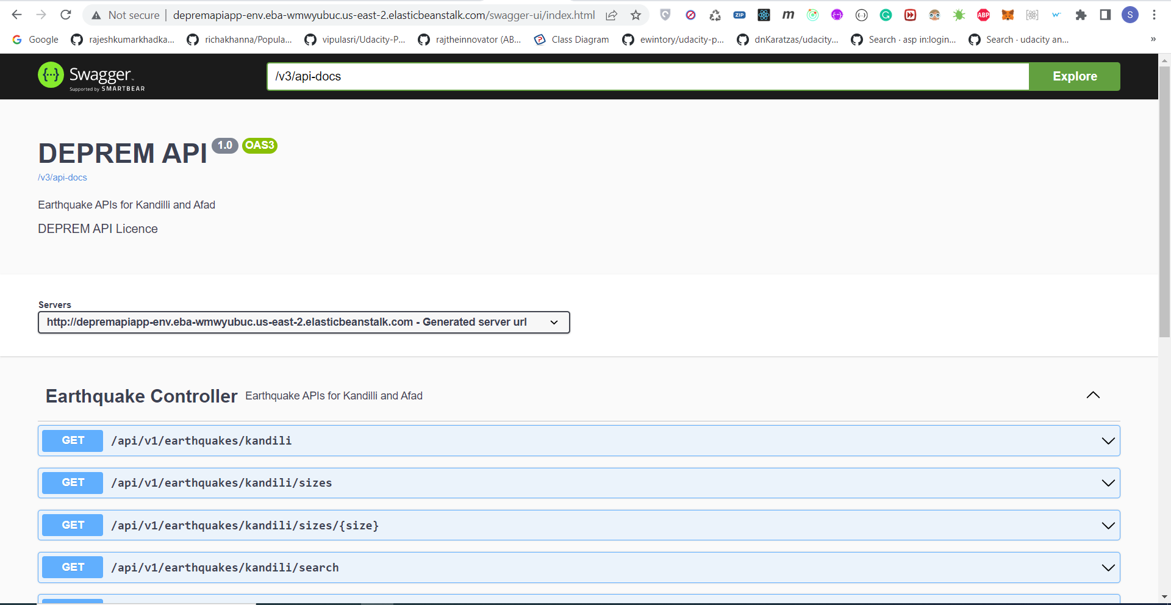The width and height of the screenshot is (1171, 605).
Task: Open the Servers dropdown
Action: pyautogui.click(x=304, y=322)
